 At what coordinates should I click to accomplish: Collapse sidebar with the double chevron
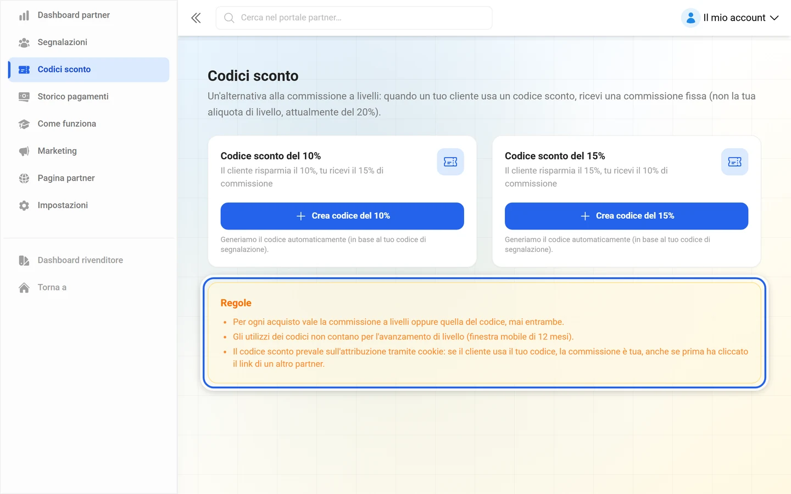click(x=196, y=18)
